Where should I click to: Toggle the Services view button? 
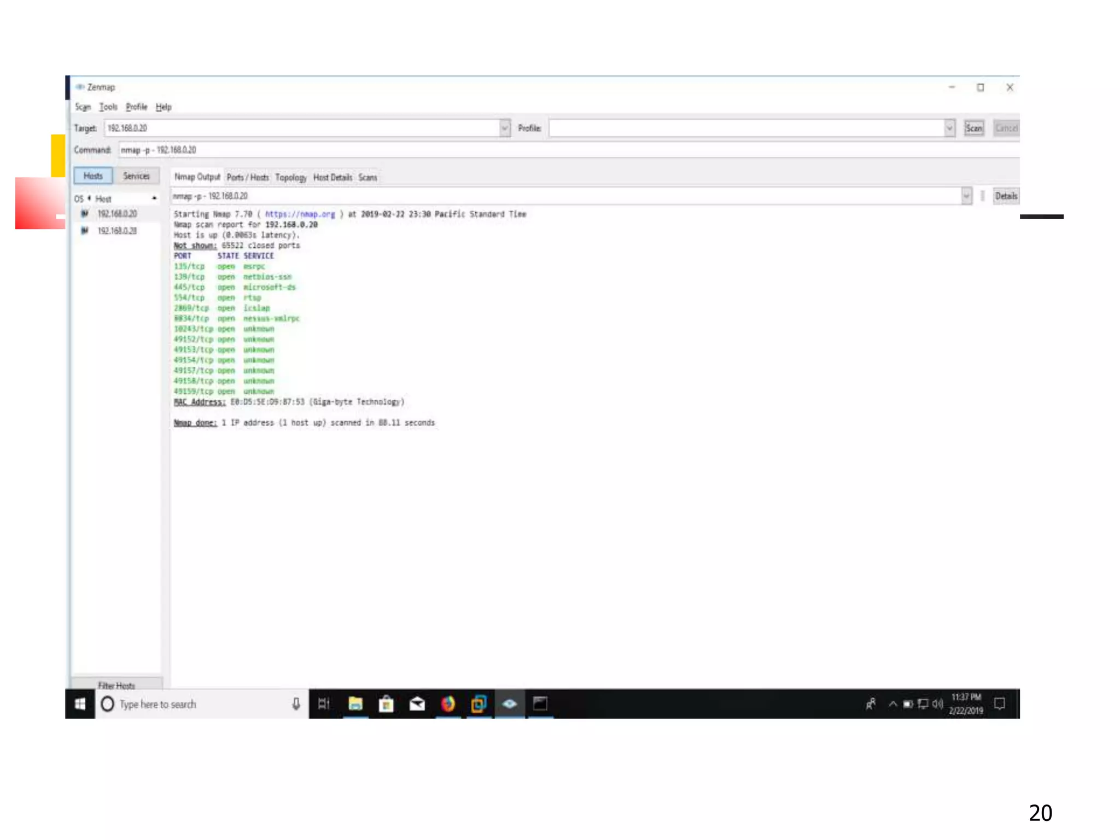coord(136,176)
